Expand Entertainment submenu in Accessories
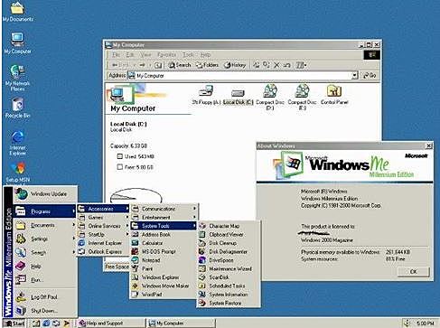 tap(164, 217)
